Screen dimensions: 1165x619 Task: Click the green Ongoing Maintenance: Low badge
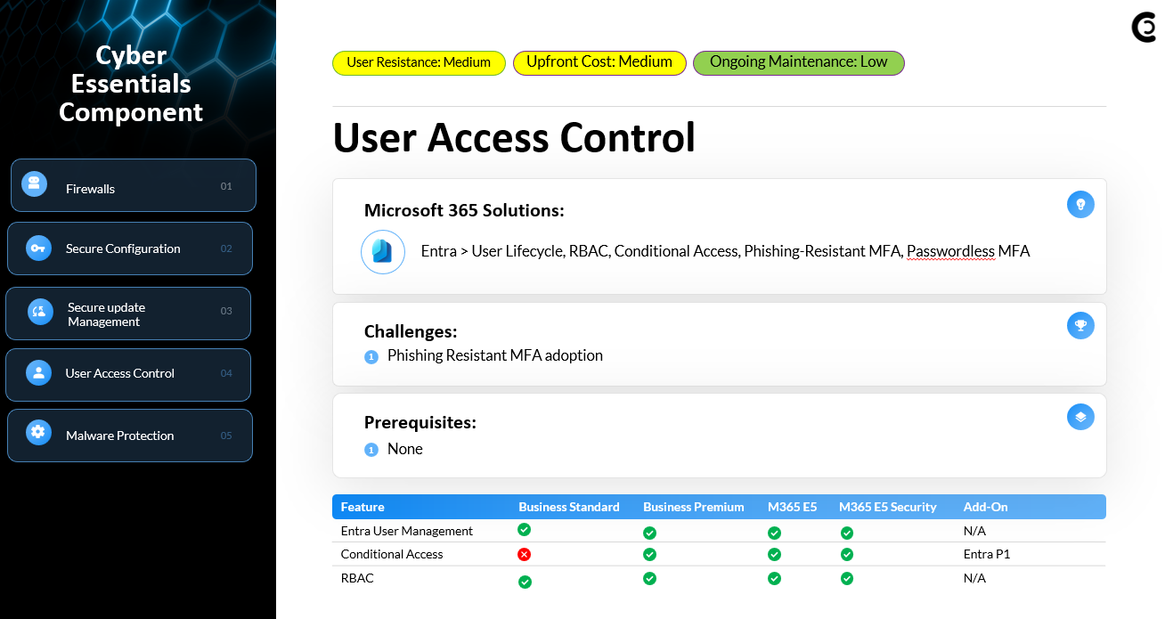[x=798, y=62]
